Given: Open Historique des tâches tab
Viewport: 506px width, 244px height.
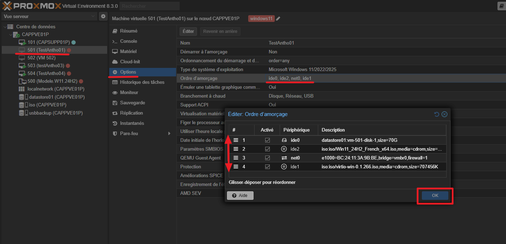Looking at the screenshot, I should click(143, 82).
